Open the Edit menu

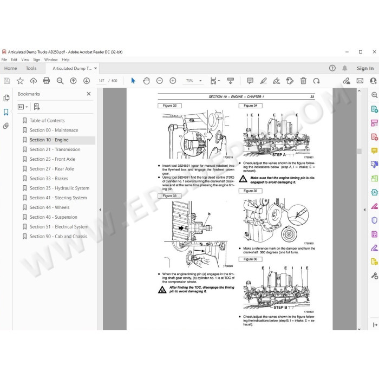[x=14, y=60]
